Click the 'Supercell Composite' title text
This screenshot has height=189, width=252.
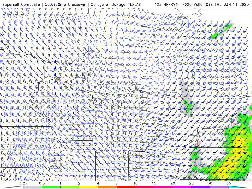[21, 5]
